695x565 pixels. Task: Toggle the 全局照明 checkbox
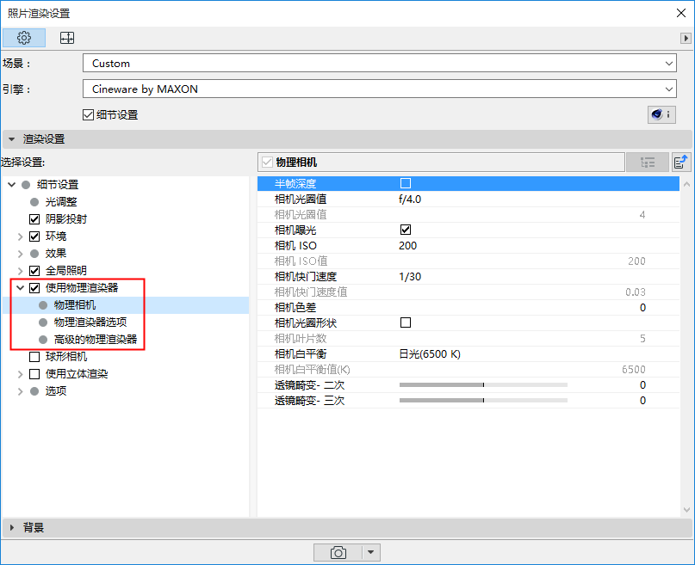[34, 271]
